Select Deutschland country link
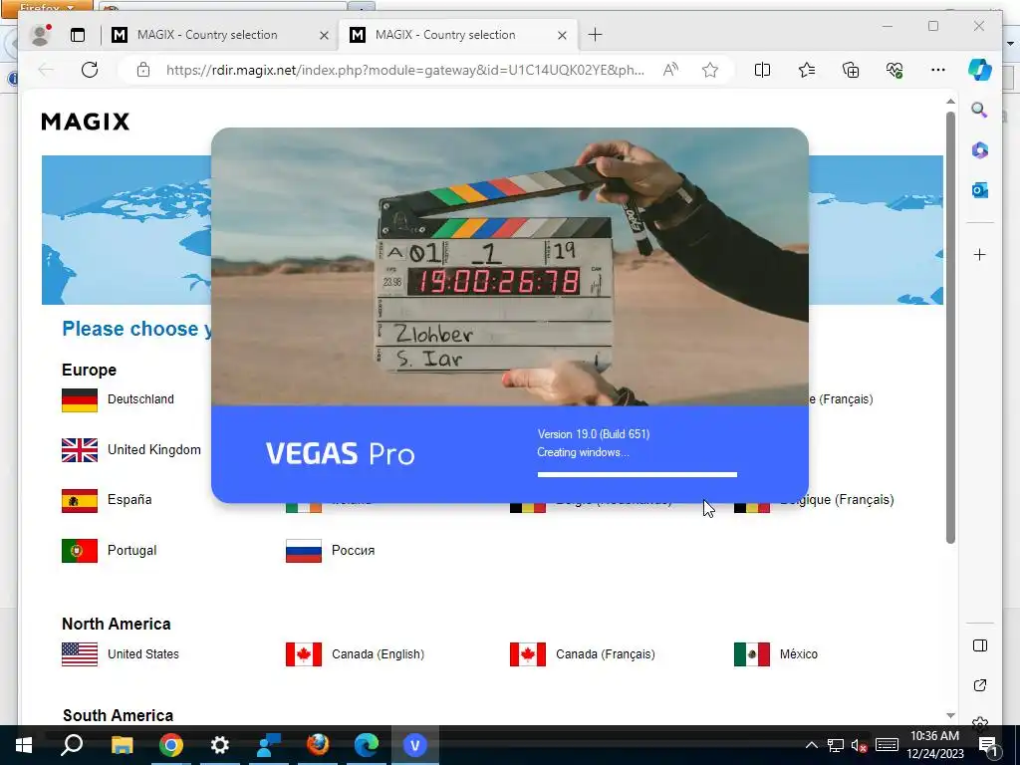 [x=140, y=399]
